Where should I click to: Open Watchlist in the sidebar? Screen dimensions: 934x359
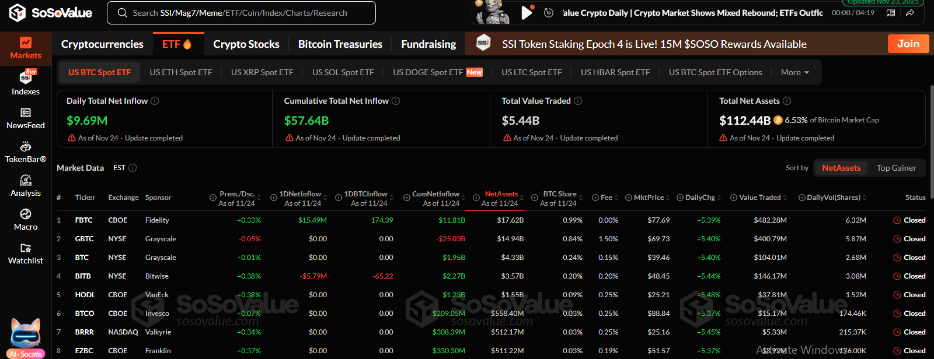click(26, 254)
